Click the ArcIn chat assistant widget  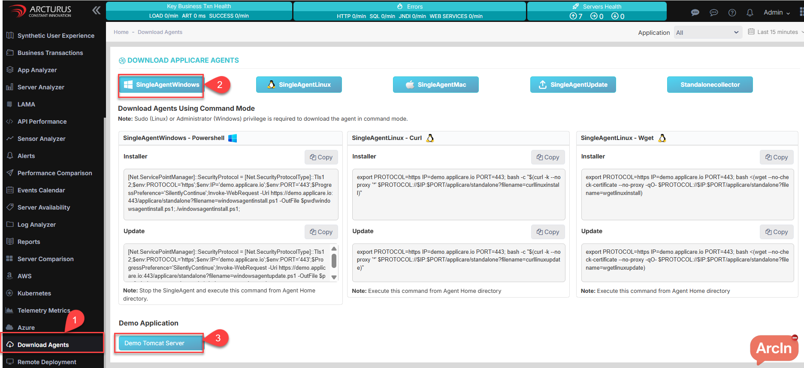pyautogui.click(x=774, y=348)
